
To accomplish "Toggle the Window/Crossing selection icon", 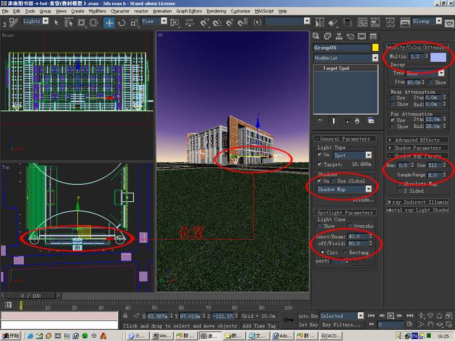I will pyautogui.click(x=93, y=23).
